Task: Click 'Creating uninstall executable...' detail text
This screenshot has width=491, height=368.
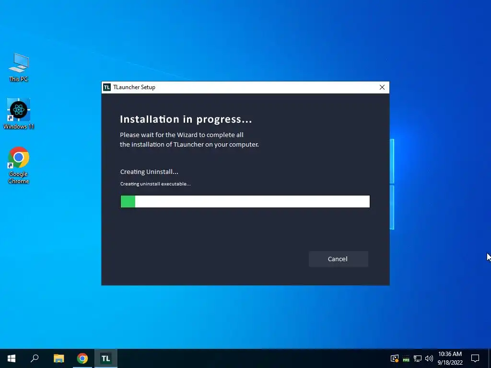Action: (155, 184)
